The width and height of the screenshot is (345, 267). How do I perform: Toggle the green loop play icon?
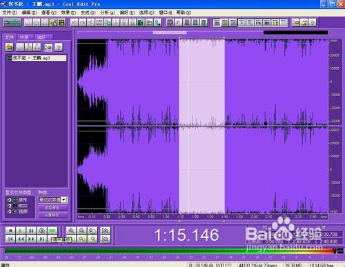coord(52,230)
